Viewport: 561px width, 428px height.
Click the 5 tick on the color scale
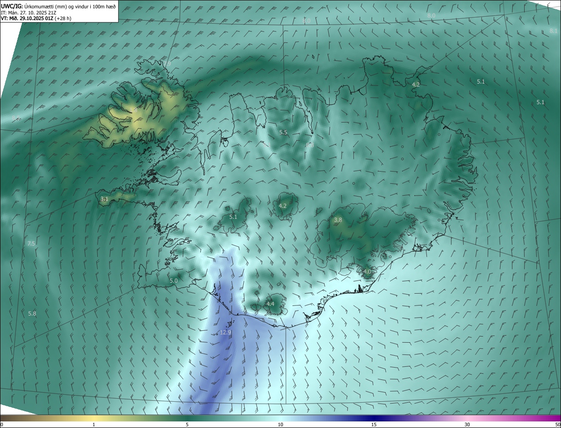(187, 424)
